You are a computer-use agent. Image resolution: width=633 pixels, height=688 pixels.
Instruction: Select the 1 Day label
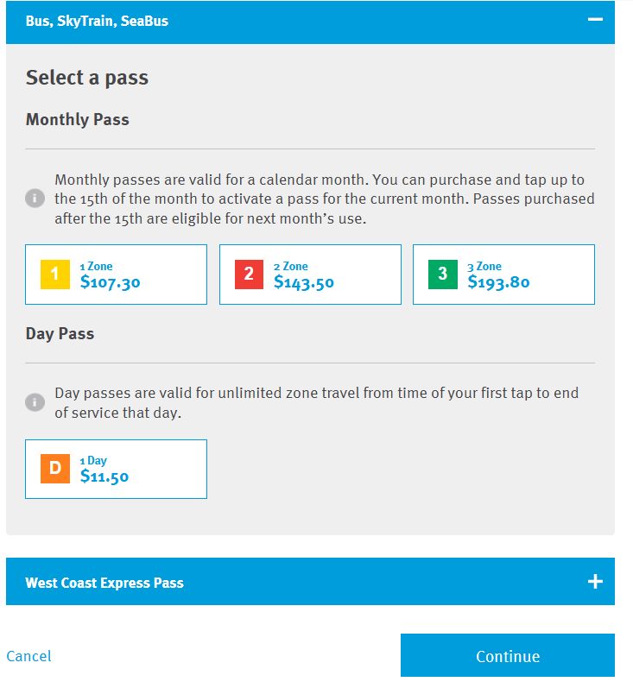coord(94,461)
